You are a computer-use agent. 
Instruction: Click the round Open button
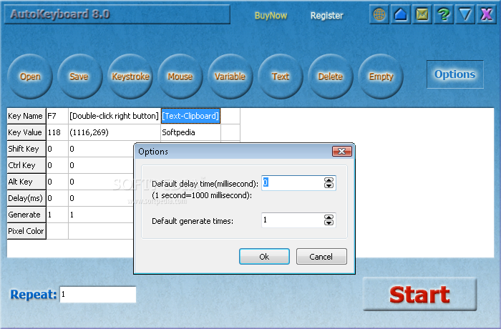(x=30, y=77)
